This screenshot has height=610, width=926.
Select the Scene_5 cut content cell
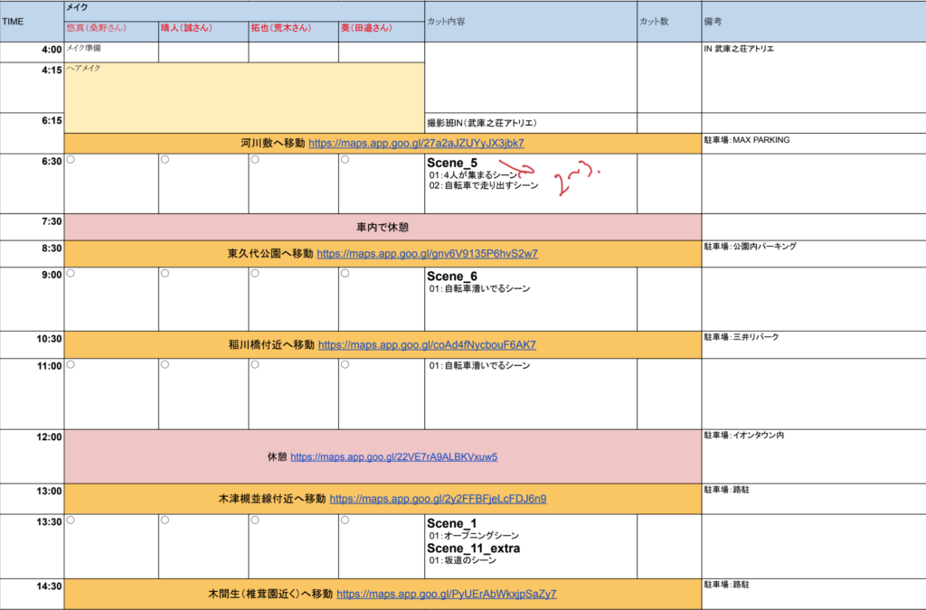click(530, 183)
